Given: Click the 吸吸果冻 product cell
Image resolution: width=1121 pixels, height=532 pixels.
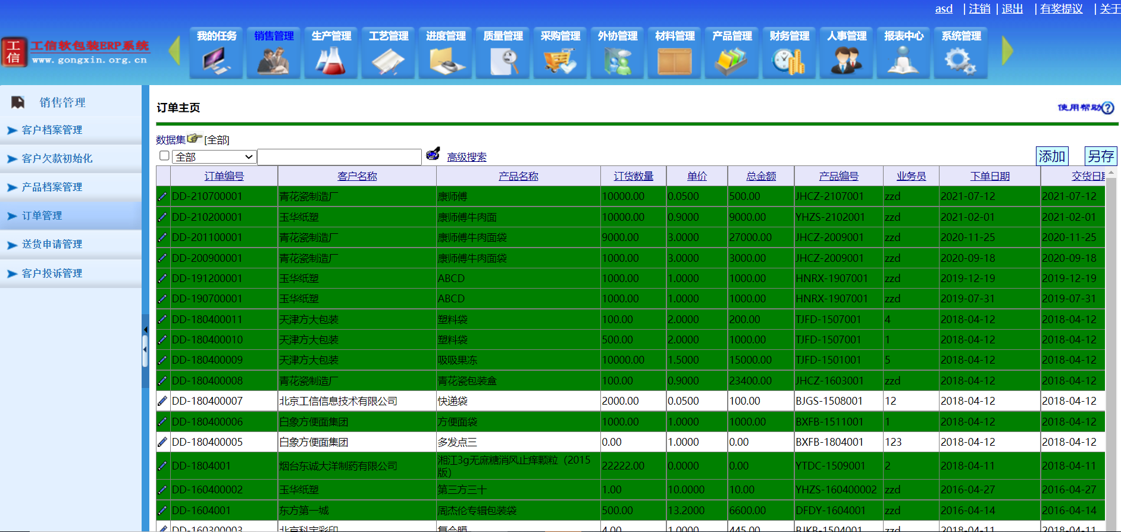Looking at the screenshot, I should (518, 360).
